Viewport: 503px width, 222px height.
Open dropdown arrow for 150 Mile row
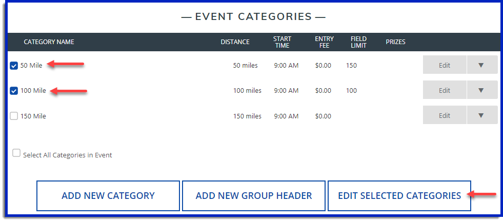coord(481,115)
